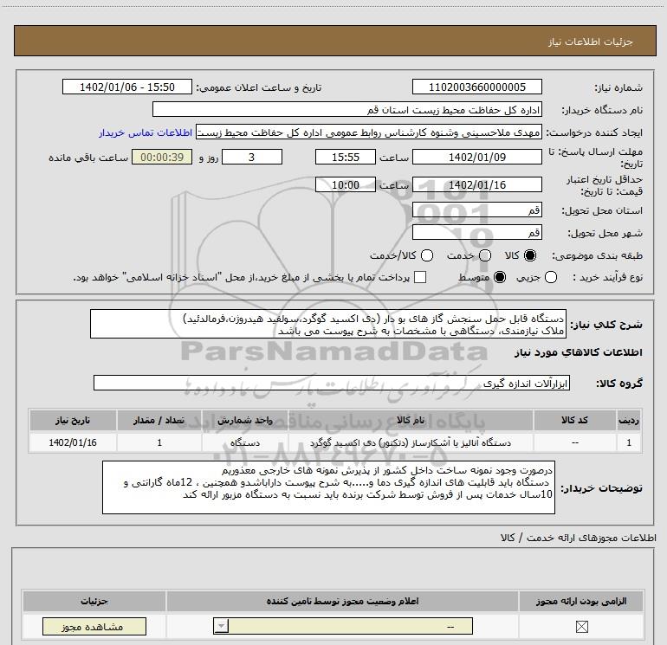The height and width of the screenshot is (645, 667).
Task: Click the need date cell 1402/01/16 in table
Action: tap(73, 442)
